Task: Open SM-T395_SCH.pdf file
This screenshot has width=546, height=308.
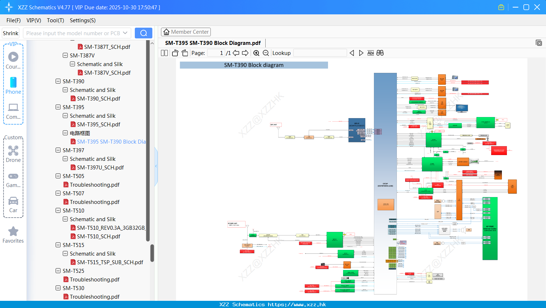Action: pyautogui.click(x=99, y=124)
